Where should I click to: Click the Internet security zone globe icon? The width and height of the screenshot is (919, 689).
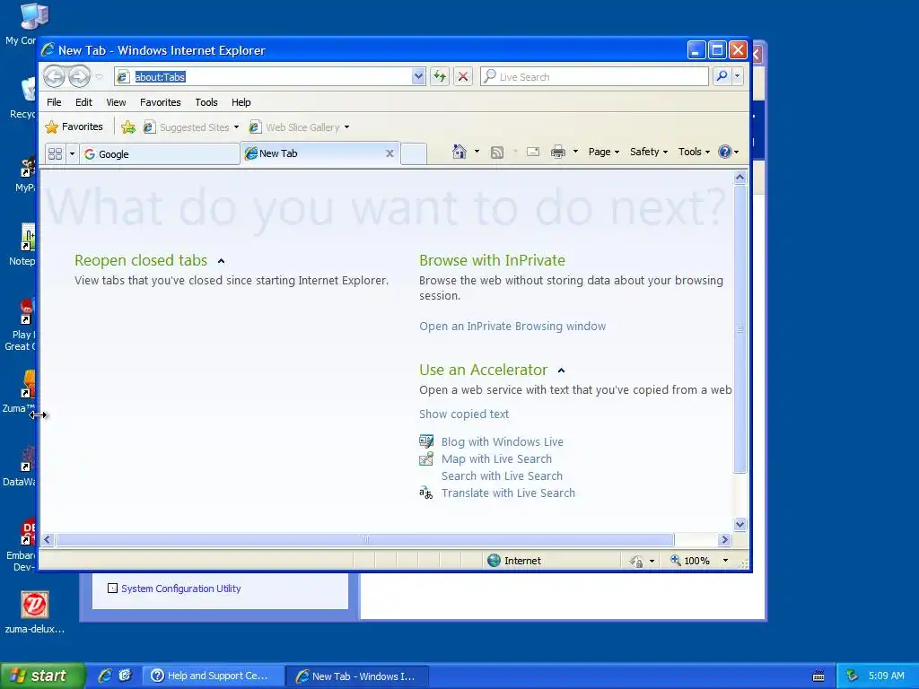pos(495,561)
